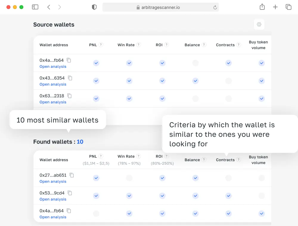Copy wallet address 0x4a...fb64 in Source wallets
The image size is (298, 226).
69,60
